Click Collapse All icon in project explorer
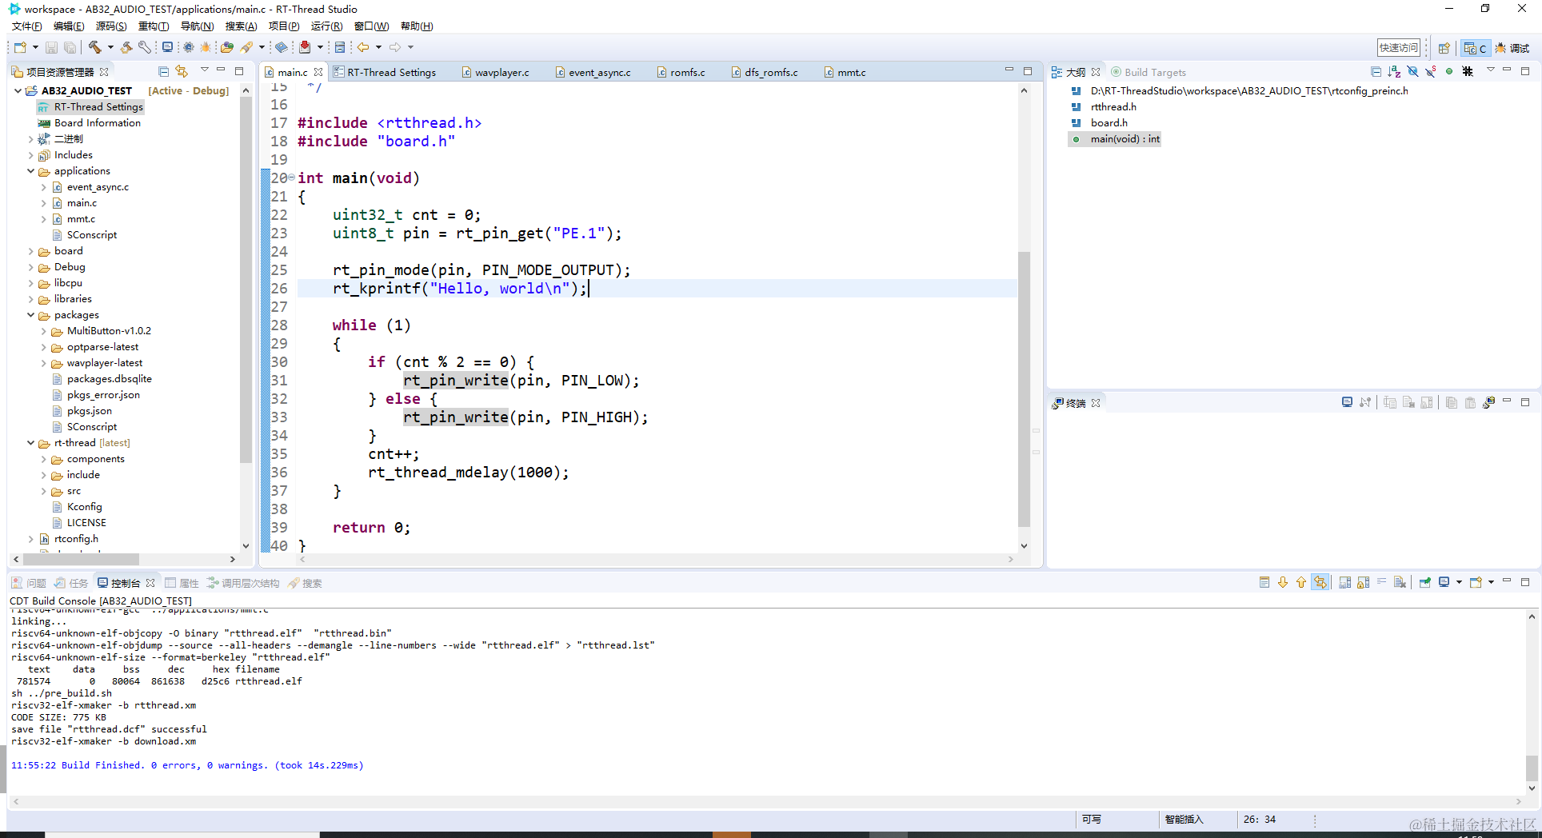The width and height of the screenshot is (1542, 838). 163,71
